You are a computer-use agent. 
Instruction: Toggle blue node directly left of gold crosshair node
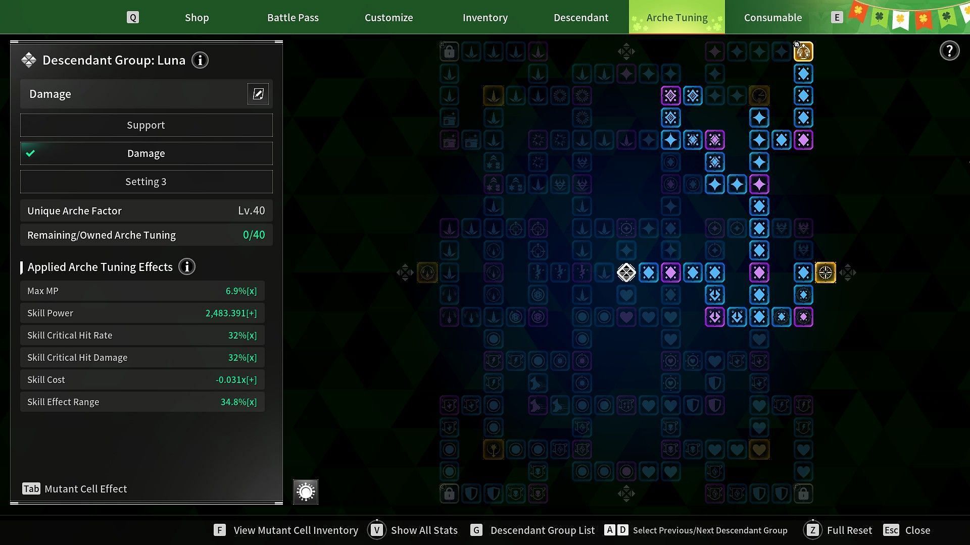(803, 272)
